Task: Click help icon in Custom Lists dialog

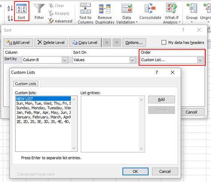Action: pyautogui.click(x=157, y=72)
